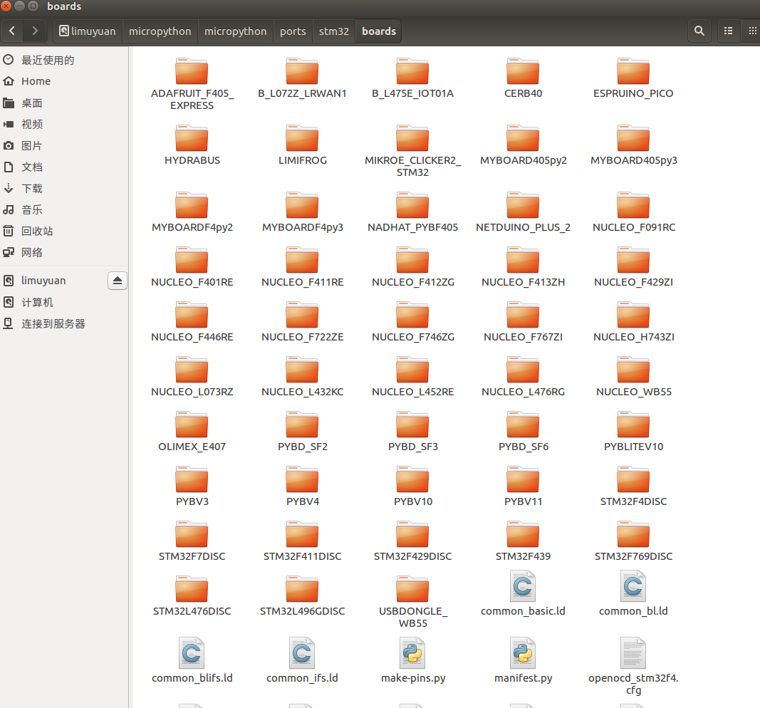Switch to list view
The image size is (760, 708).
point(728,31)
